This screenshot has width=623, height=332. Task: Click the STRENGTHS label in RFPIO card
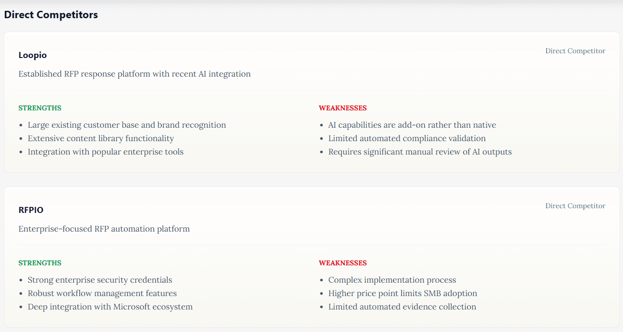tap(40, 263)
